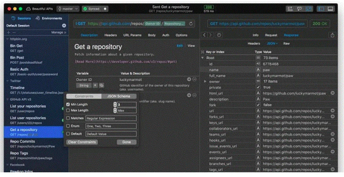Screen dimensions: 344x177
Task: Collapse the httpbin.org group
Action: click(x=7, y=39)
